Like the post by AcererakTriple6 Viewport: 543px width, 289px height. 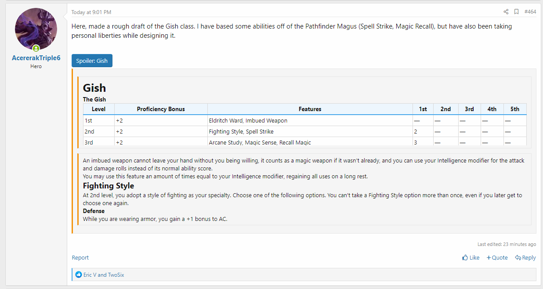[x=471, y=258]
